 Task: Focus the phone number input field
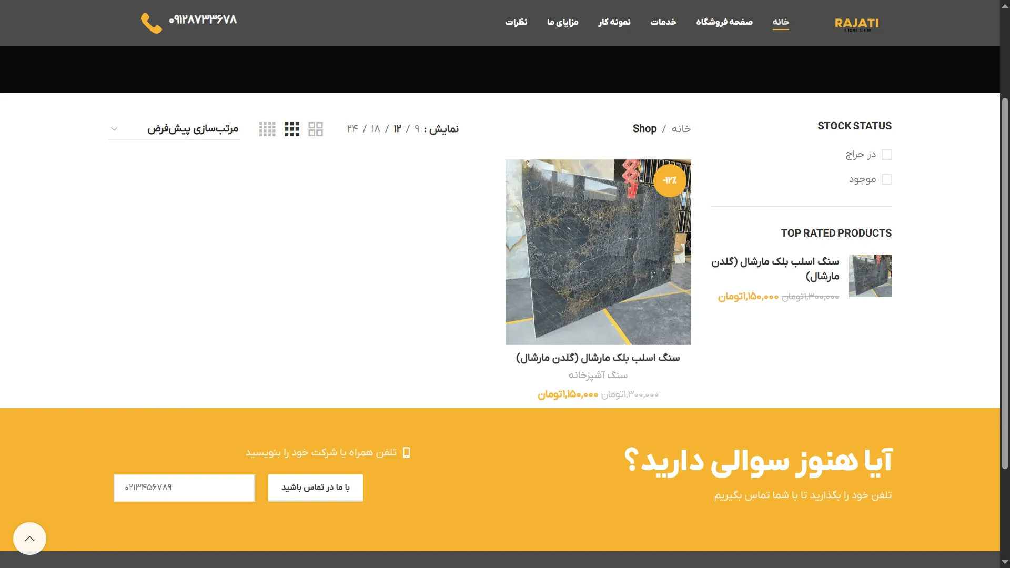(184, 488)
